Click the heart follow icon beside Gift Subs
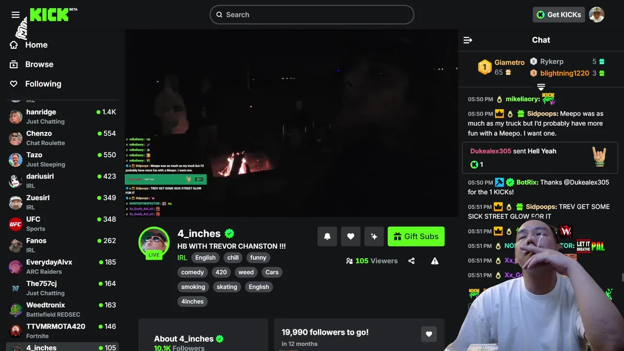 tap(351, 236)
